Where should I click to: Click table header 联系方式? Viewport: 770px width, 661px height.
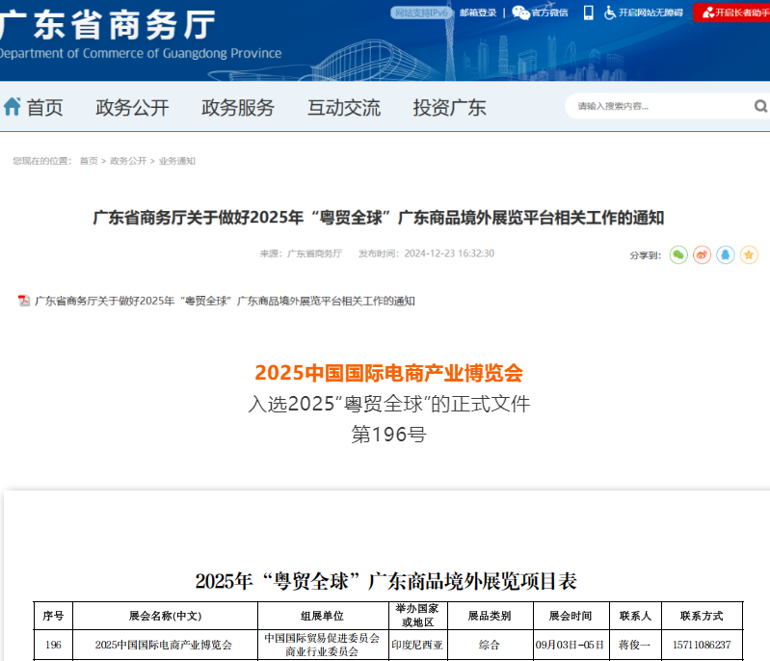702,616
